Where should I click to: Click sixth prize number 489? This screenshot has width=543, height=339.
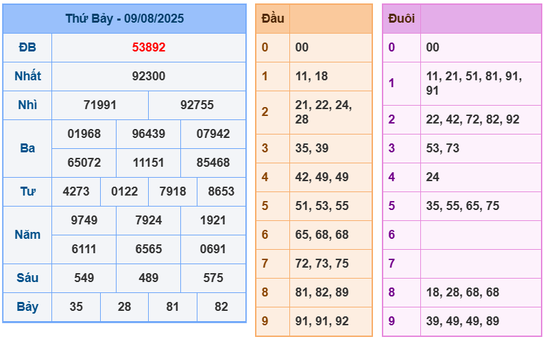pyautogui.click(x=149, y=278)
